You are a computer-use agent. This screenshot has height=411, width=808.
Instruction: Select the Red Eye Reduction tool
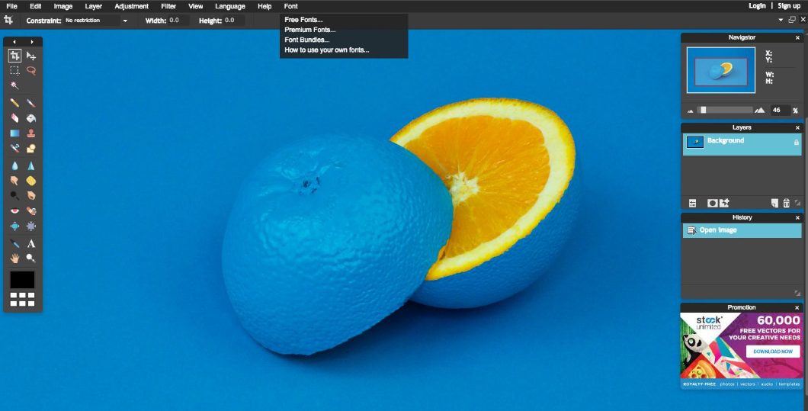point(15,211)
